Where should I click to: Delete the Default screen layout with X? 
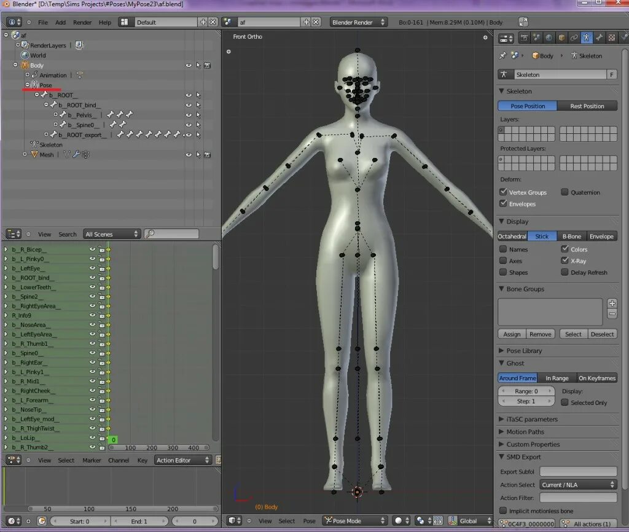pyautogui.click(x=213, y=22)
